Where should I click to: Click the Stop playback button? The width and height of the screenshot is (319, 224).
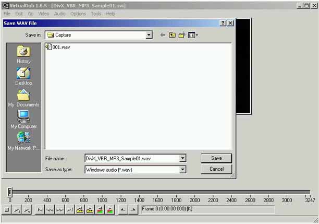[7, 209]
